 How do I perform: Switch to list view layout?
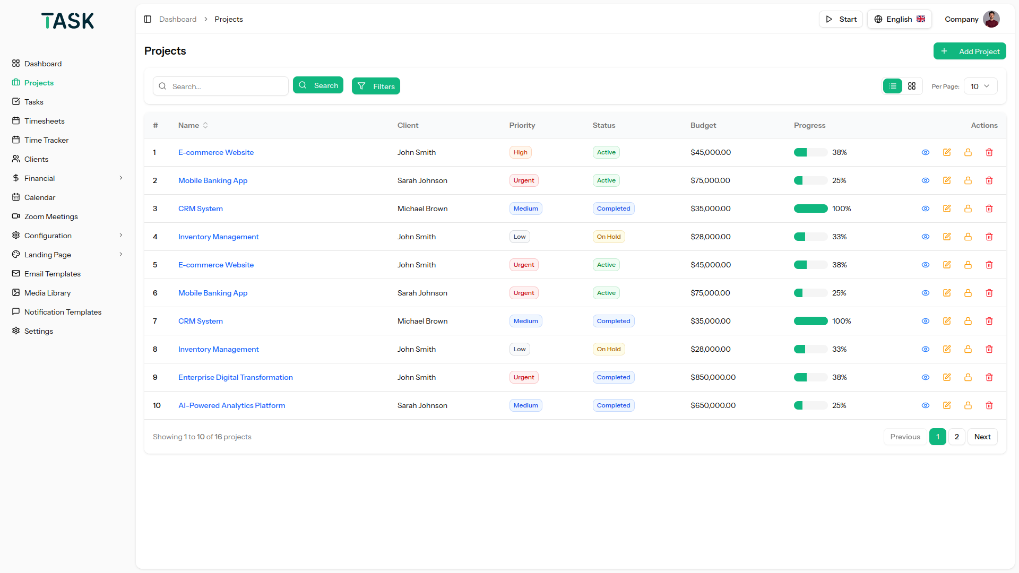coord(893,86)
